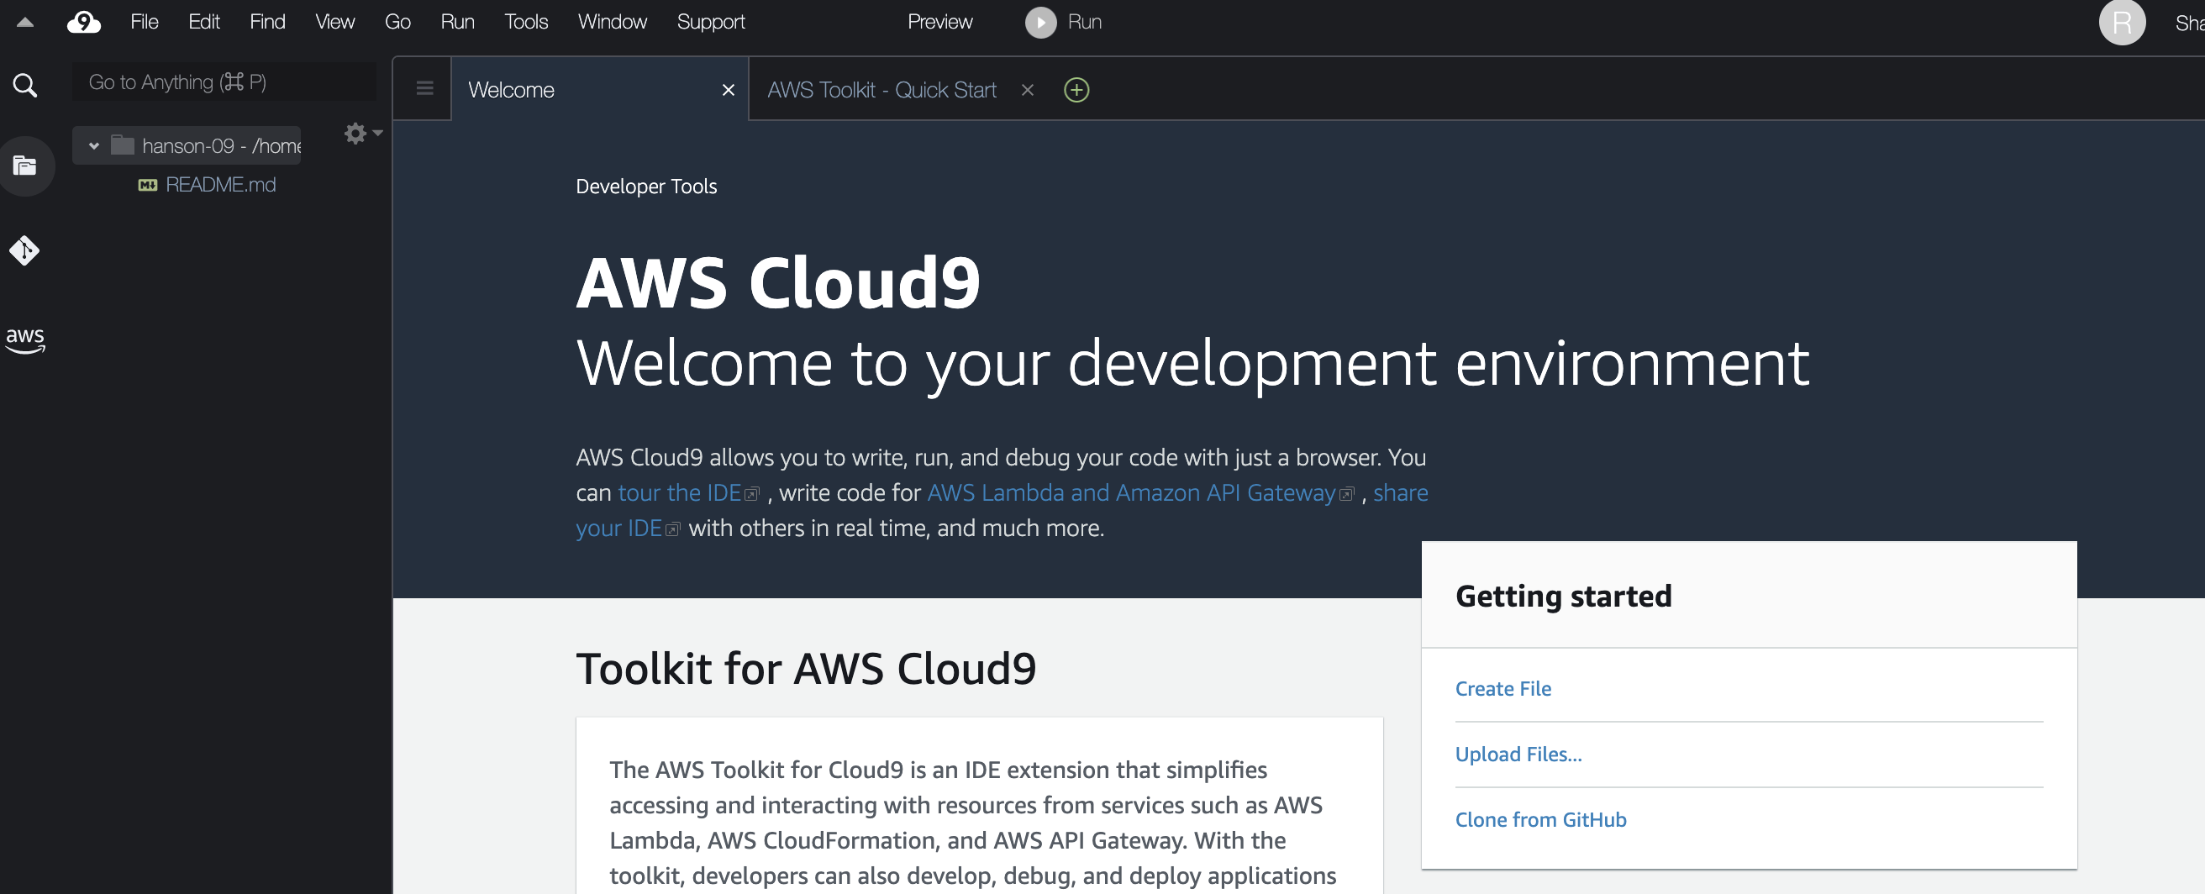Switch to the Welcome tab
The height and width of the screenshot is (894, 2205).
pyautogui.click(x=599, y=89)
